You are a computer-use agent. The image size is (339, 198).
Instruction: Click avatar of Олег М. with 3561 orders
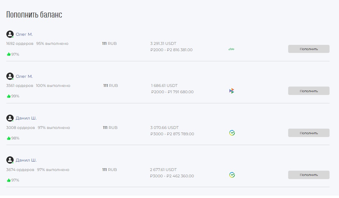click(10, 76)
